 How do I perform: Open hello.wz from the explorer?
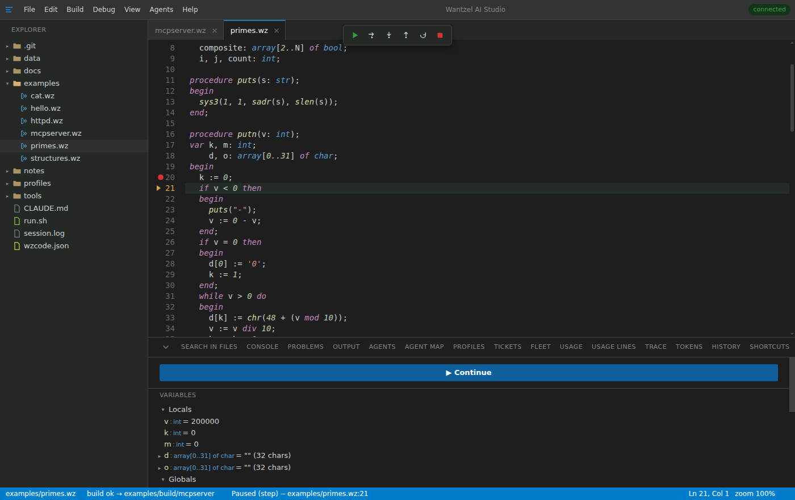point(74,109)
